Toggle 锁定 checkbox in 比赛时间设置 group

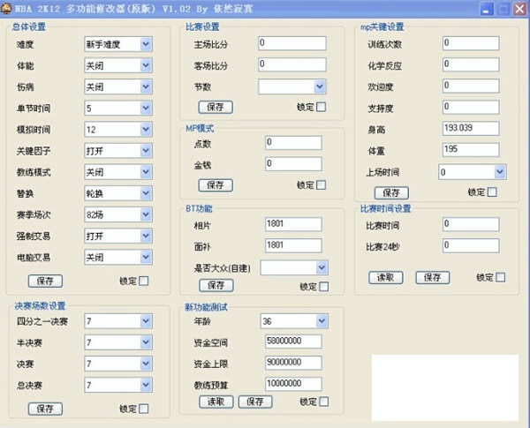501,277
